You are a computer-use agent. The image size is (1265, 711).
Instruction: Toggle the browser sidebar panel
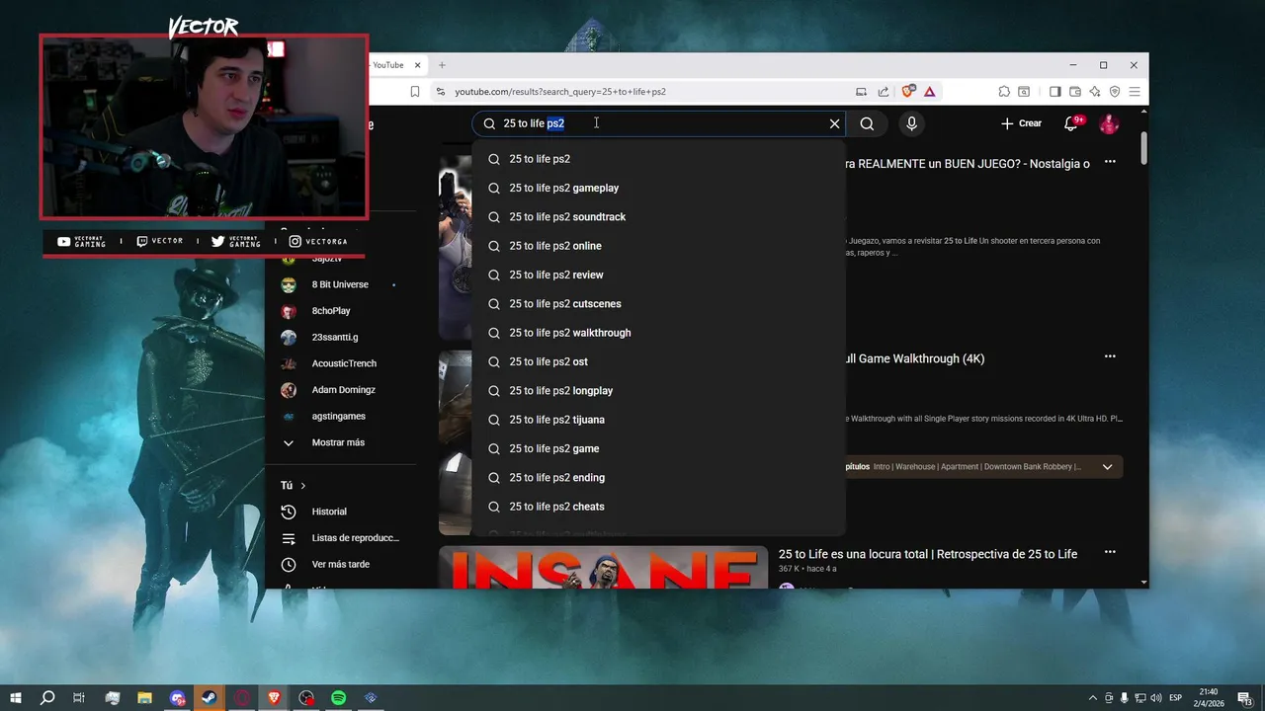[x=1054, y=91]
